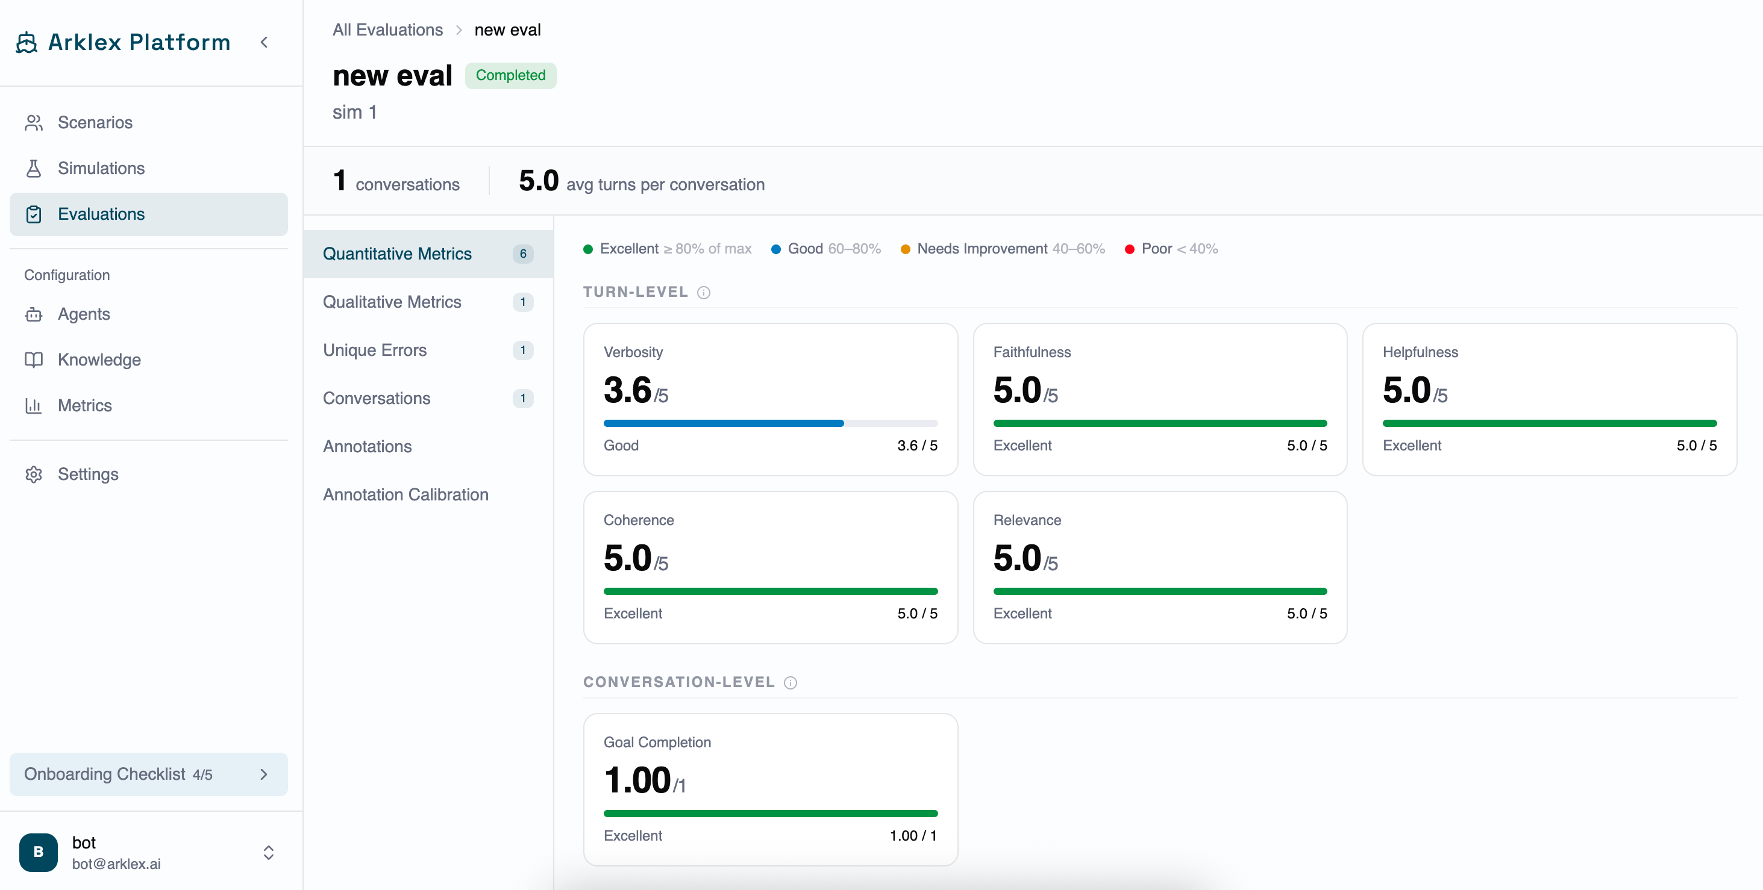Open the Metrics bar chart icon
The height and width of the screenshot is (890, 1763).
click(34, 406)
